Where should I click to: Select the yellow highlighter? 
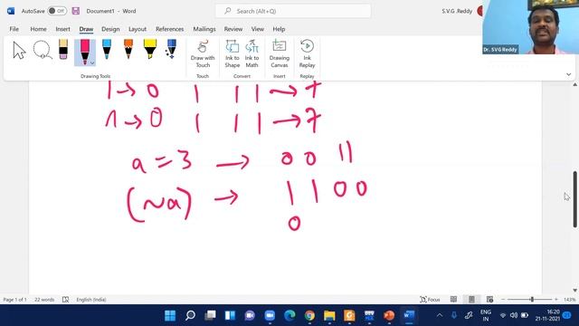coord(150,49)
